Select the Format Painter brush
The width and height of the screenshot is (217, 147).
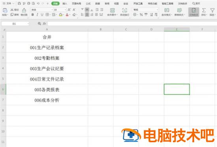[24, 10]
